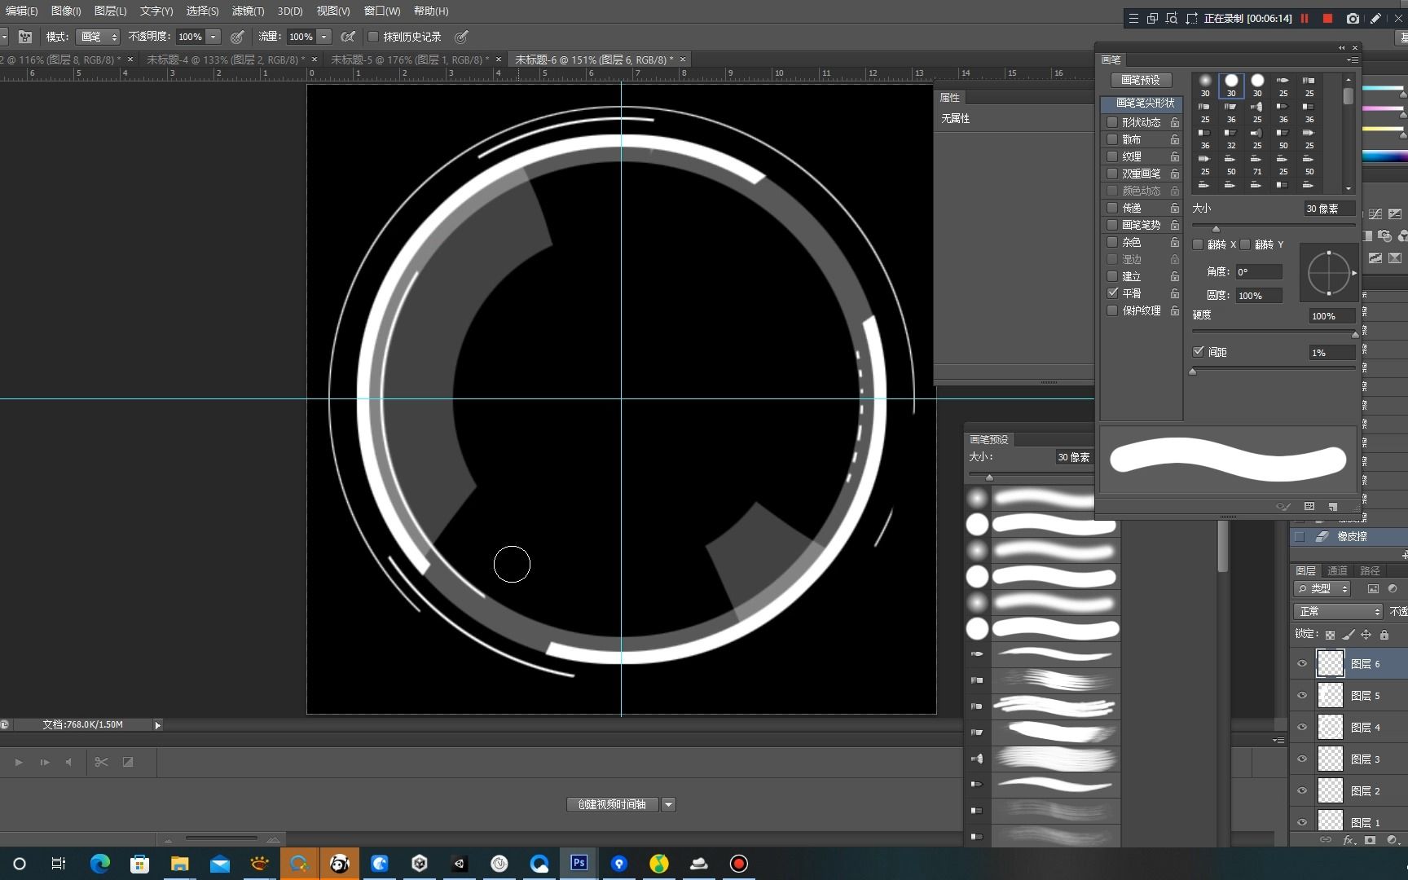
Task: Uncheck the Smoothing (平滑) checkbox
Action: click(1112, 293)
